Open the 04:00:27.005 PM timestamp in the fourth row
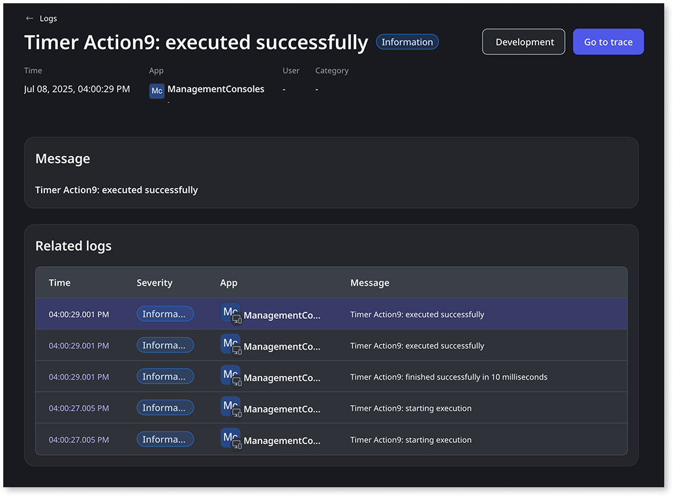Viewport: 674px width, 497px height. coord(78,408)
